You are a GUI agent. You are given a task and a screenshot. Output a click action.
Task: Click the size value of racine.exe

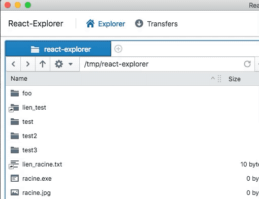[252, 179]
